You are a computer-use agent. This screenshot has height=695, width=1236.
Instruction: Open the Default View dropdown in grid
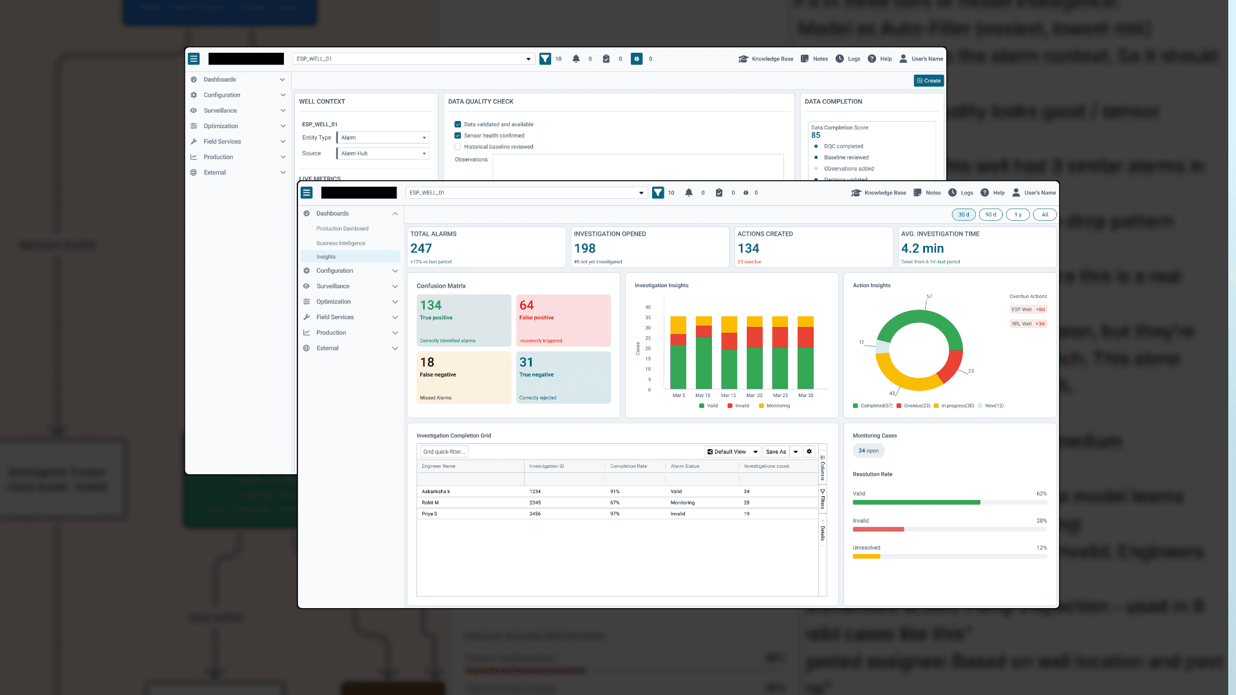point(733,452)
